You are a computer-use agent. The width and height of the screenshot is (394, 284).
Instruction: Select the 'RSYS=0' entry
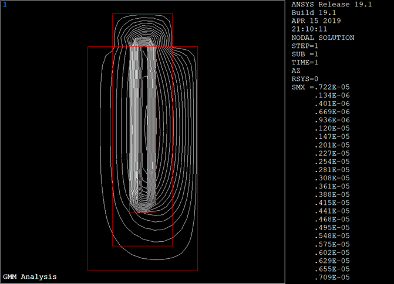click(x=305, y=79)
